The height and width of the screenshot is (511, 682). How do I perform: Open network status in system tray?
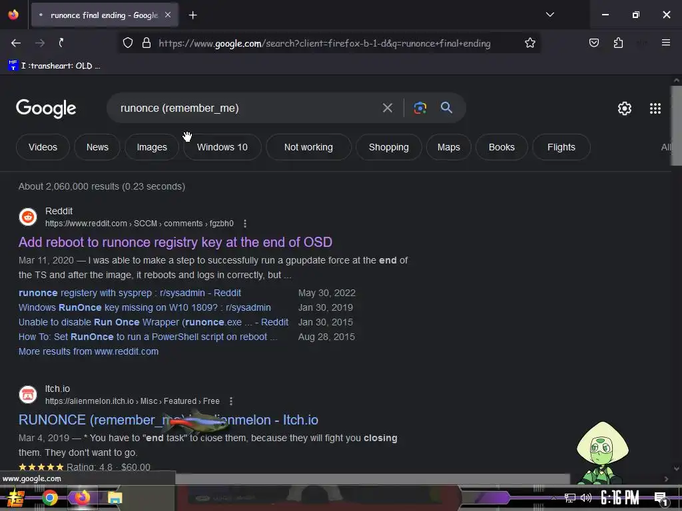(569, 498)
